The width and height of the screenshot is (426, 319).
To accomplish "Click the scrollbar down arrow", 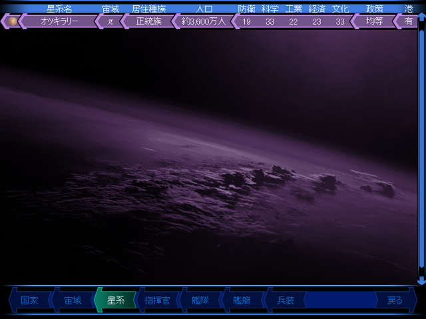I will pyautogui.click(x=421, y=280).
